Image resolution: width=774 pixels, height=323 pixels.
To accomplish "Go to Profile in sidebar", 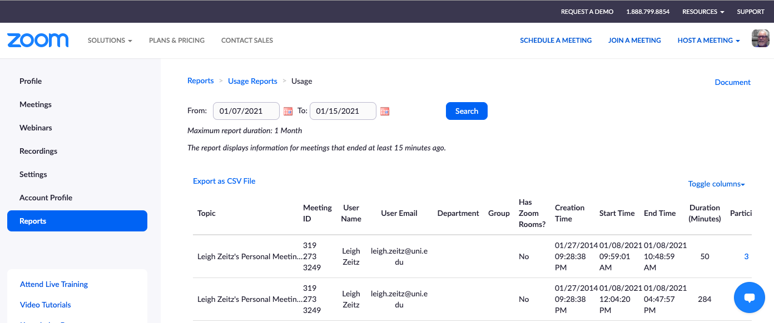I will click(31, 81).
